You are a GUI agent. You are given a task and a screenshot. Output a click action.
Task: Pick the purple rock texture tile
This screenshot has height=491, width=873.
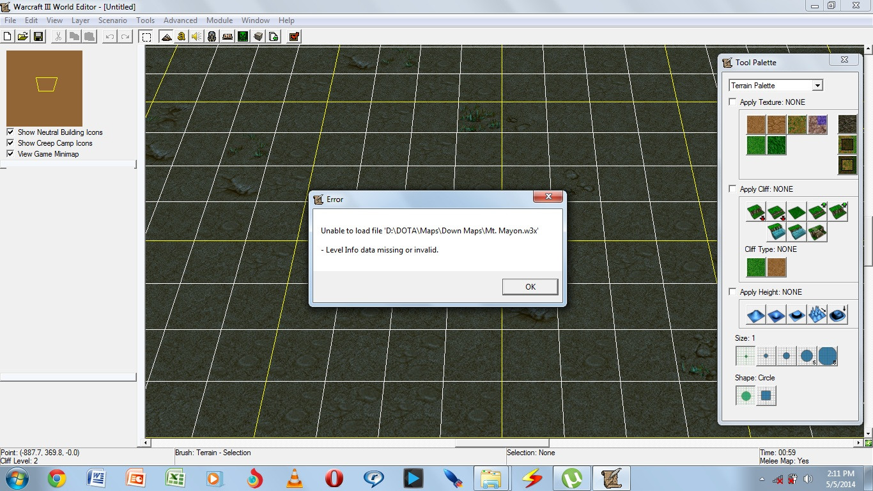[817, 125]
